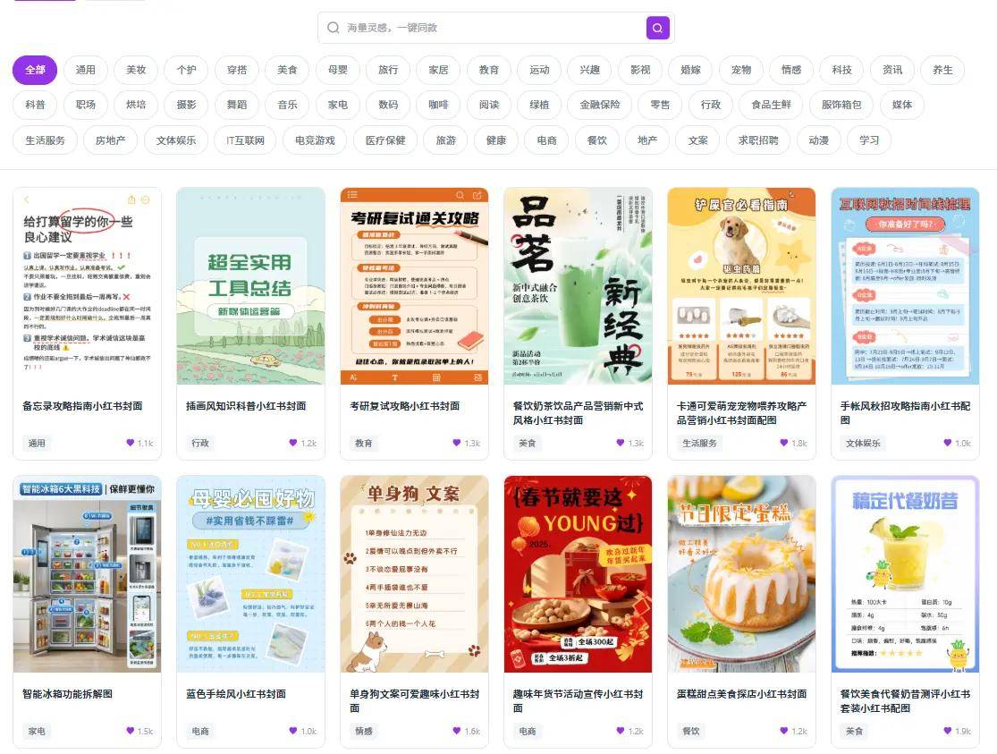Click the purple search magnifier button
The width and height of the screenshot is (997, 754).
click(657, 28)
